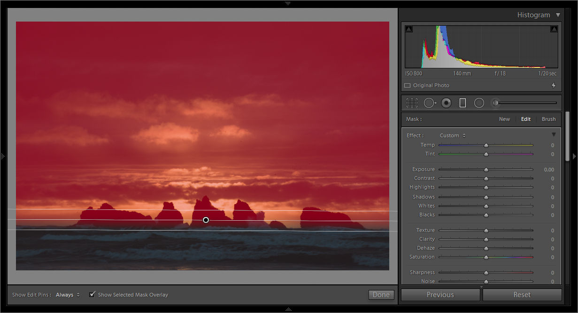This screenshot has width=578, height=313.
Task: Toggle shadow clipping warning in histogram
Action: tap(408, 28)
